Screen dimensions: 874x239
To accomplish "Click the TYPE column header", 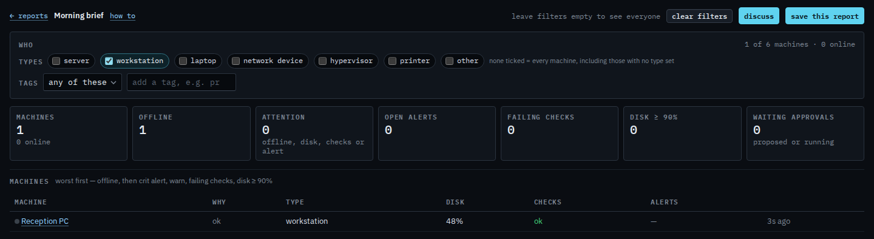I will click(x=295, y=202).
